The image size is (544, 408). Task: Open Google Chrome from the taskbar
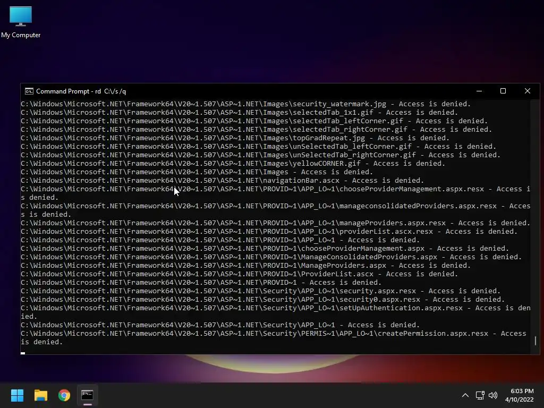pos(64,395)
